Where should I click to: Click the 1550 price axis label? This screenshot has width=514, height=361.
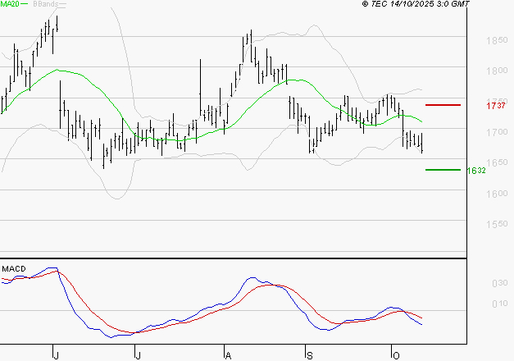click(x=497, y=224)
